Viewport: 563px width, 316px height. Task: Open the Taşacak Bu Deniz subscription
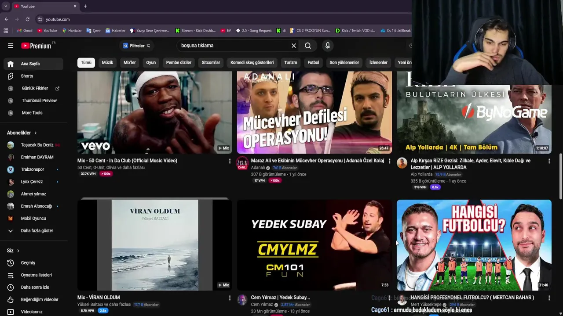(33, 145)
